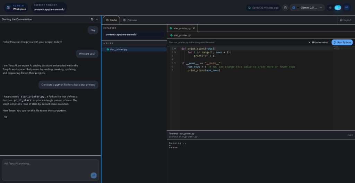Click the num_rows = 5 code line
355x183 pixels.
pyautogui.click(x=241, y=67)
